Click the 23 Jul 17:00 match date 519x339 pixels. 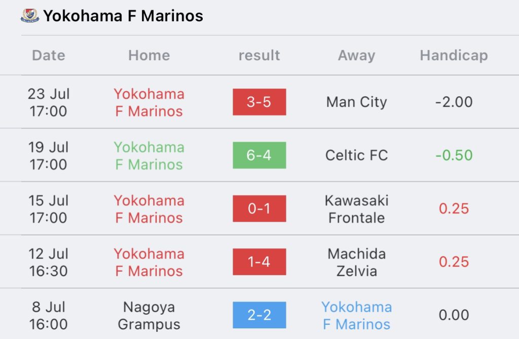tap(49, 102)
